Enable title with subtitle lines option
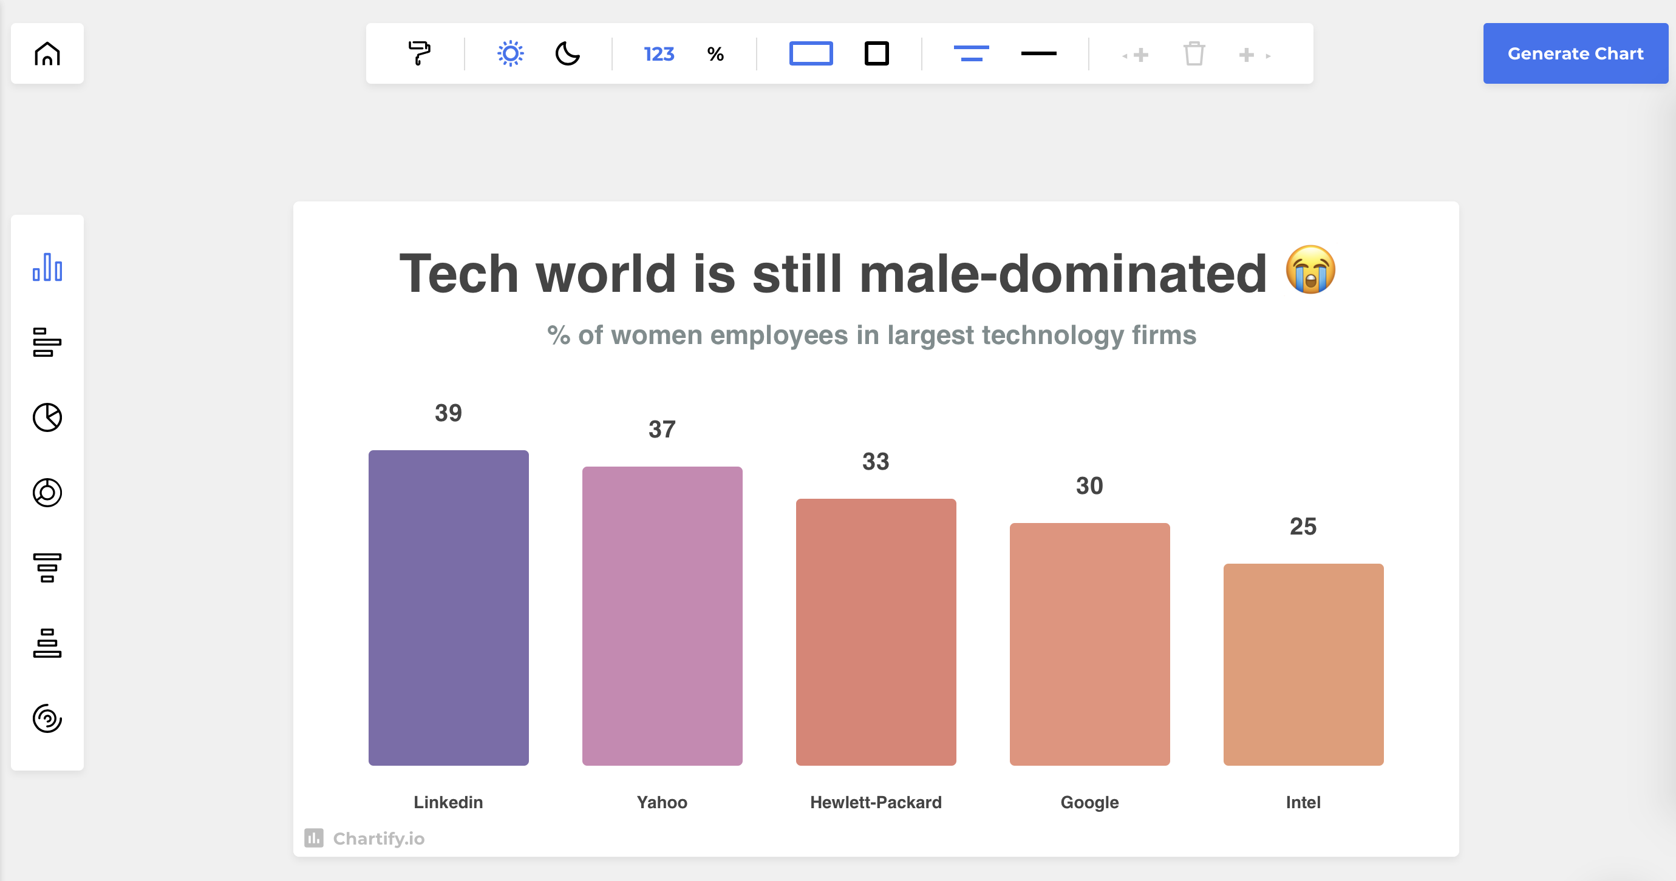This screenshot has width=1676, height=881. pyautogui.click(x=971, y=53)
